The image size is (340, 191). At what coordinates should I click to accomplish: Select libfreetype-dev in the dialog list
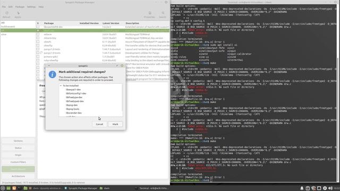(x=74, y=97)
